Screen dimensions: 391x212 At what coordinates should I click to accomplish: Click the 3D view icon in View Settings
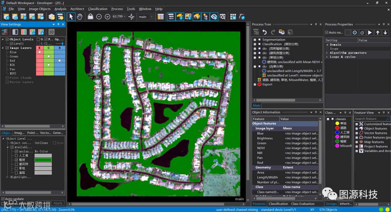pos(51,32)
